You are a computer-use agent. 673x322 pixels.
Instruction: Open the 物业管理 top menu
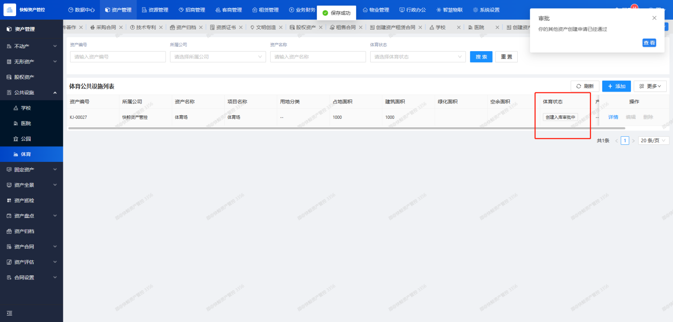376,10
